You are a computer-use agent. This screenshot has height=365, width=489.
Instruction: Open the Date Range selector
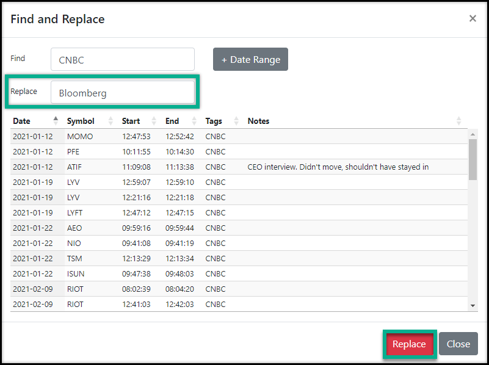pyautogui.click(x=250, y=59)
